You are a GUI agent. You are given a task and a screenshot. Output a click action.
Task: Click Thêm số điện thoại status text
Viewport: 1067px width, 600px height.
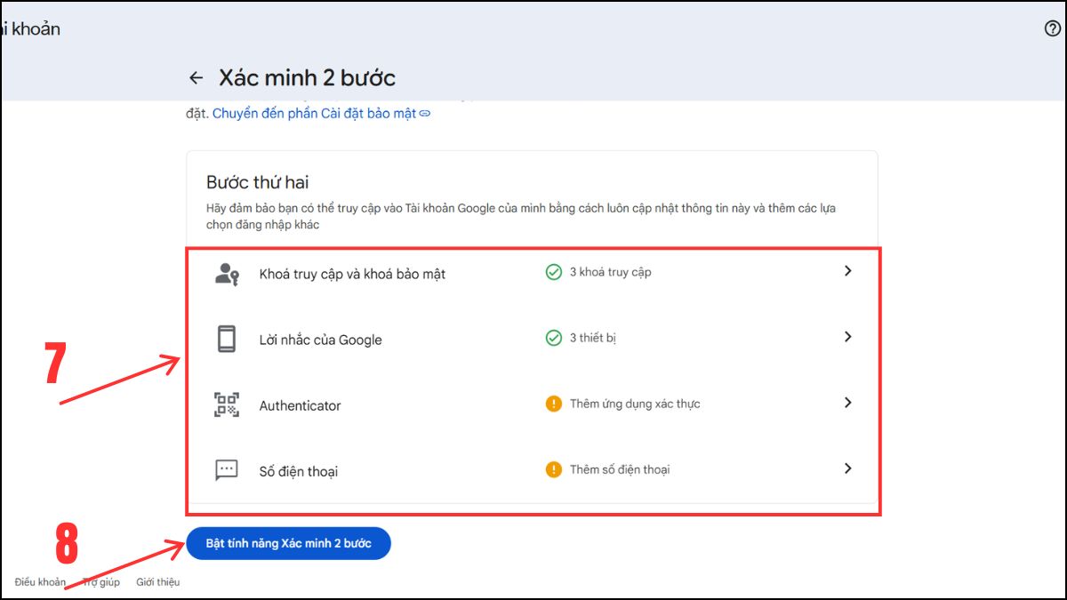coord(620,469)
